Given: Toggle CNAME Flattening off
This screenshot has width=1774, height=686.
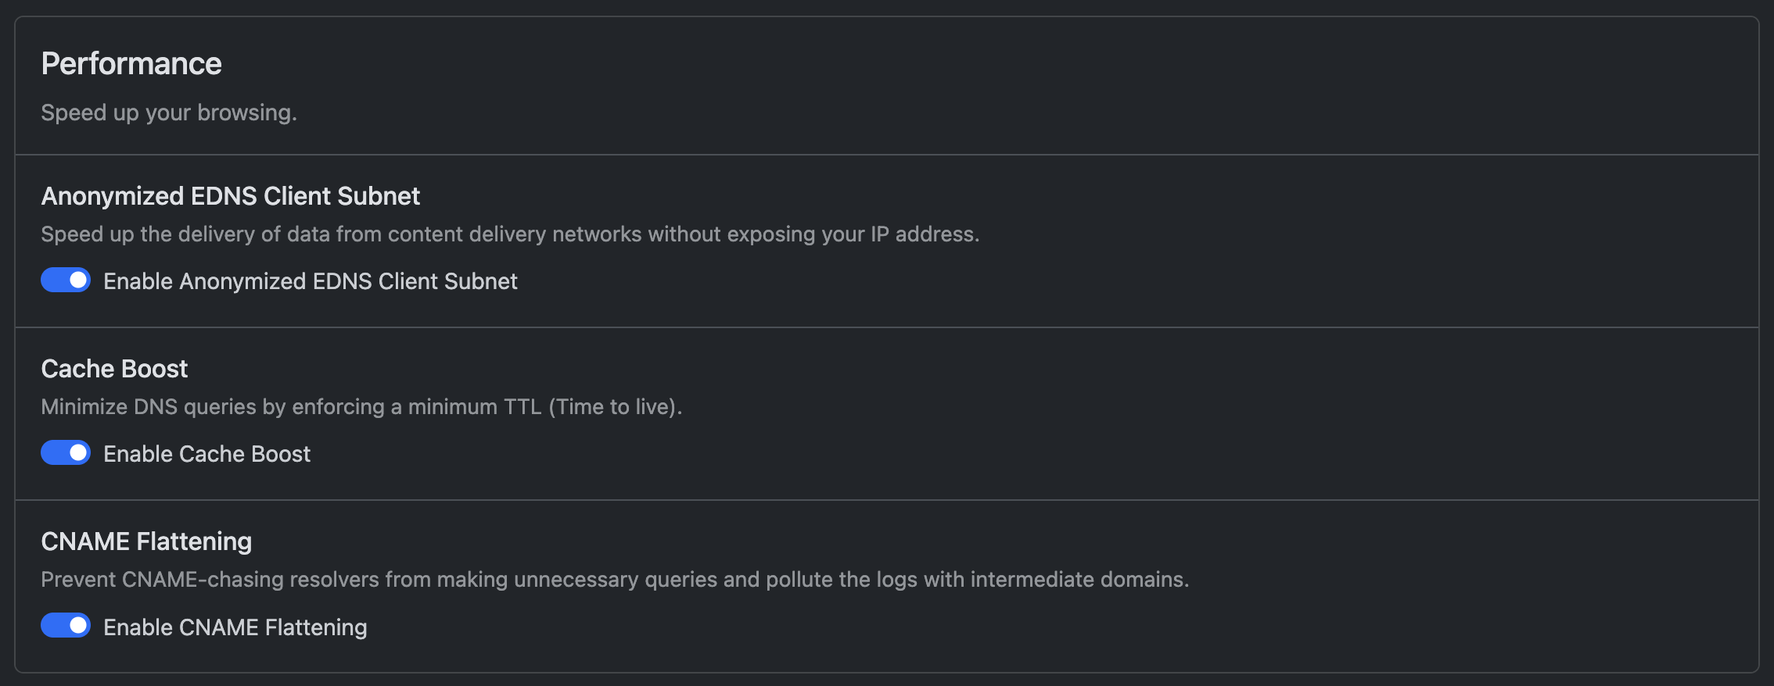Looking at the screenshot, I should click(66, 625).
